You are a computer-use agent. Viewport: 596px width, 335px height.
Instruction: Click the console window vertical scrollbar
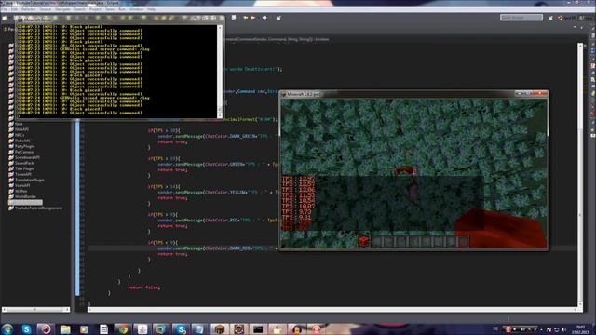pos(220,72)
